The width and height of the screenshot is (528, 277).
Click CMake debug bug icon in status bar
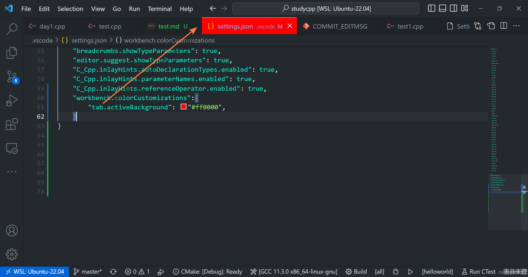click(396, 272)
